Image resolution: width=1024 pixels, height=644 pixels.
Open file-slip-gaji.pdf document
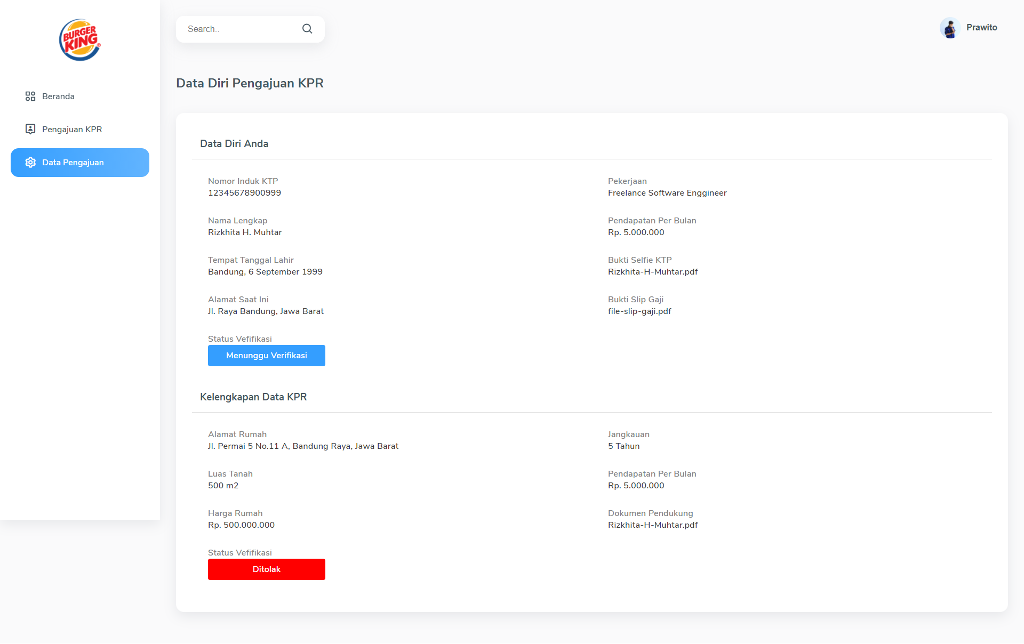pos(639,311)
